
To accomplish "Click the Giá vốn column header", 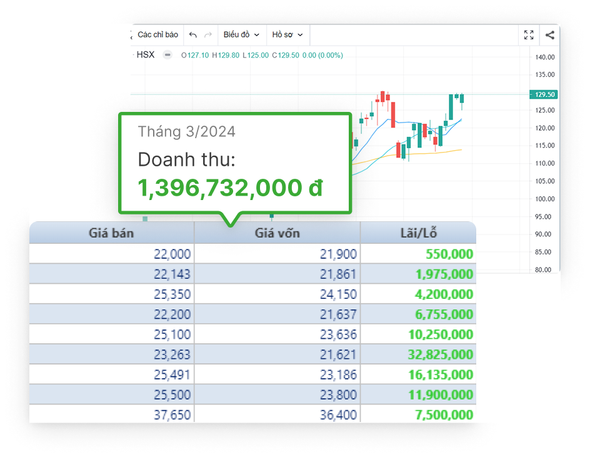I will (277, 233).
